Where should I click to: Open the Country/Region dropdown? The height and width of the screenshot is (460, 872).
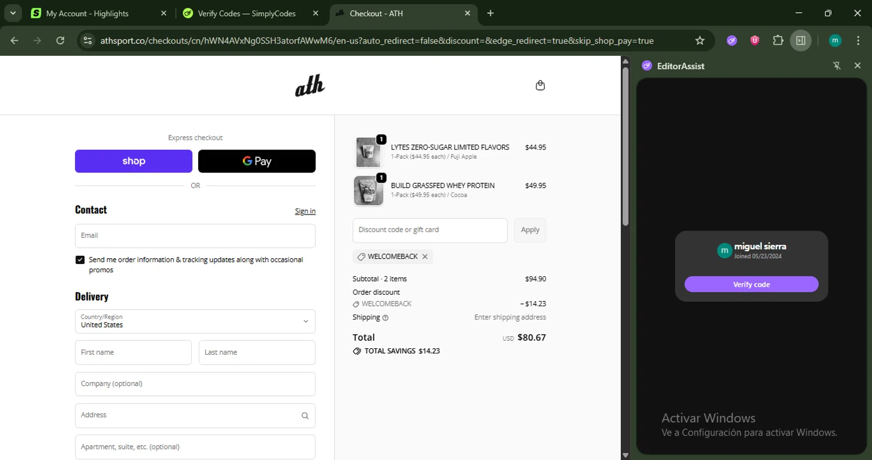click(x=195, y=322)
